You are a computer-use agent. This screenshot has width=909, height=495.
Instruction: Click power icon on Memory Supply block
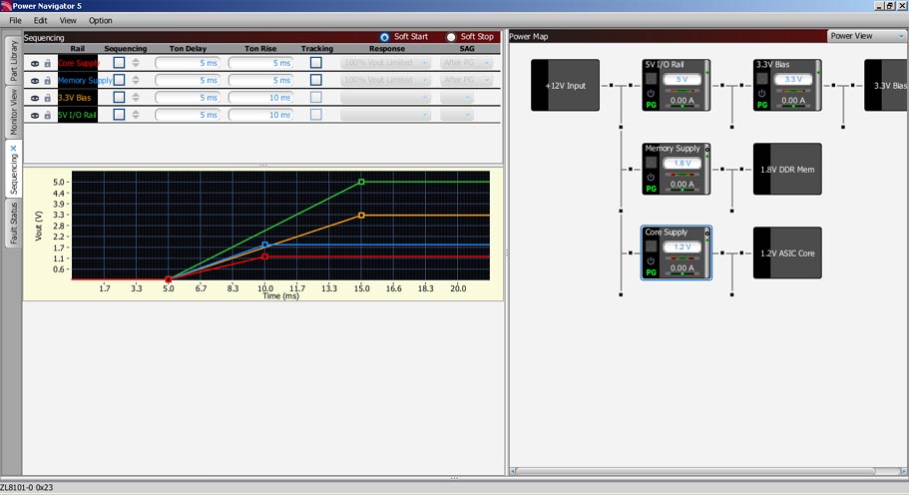[x=651, y=178]
